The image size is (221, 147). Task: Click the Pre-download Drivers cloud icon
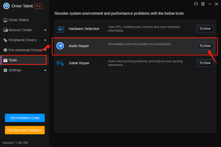pos(5,50)
